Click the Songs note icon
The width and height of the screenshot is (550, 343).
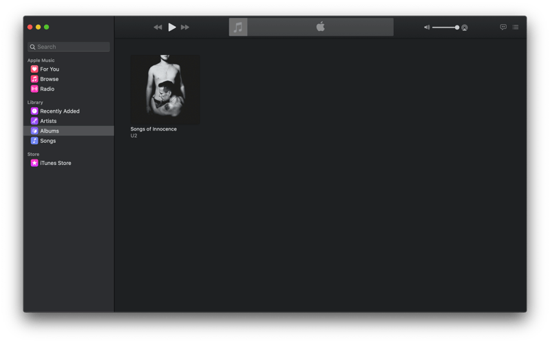point(34,140)
